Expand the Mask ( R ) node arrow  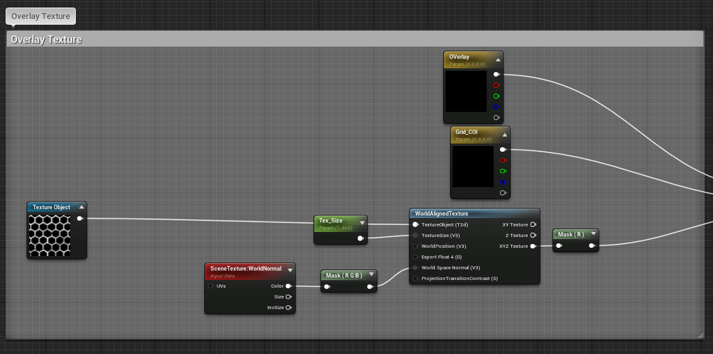click(594, 235)
